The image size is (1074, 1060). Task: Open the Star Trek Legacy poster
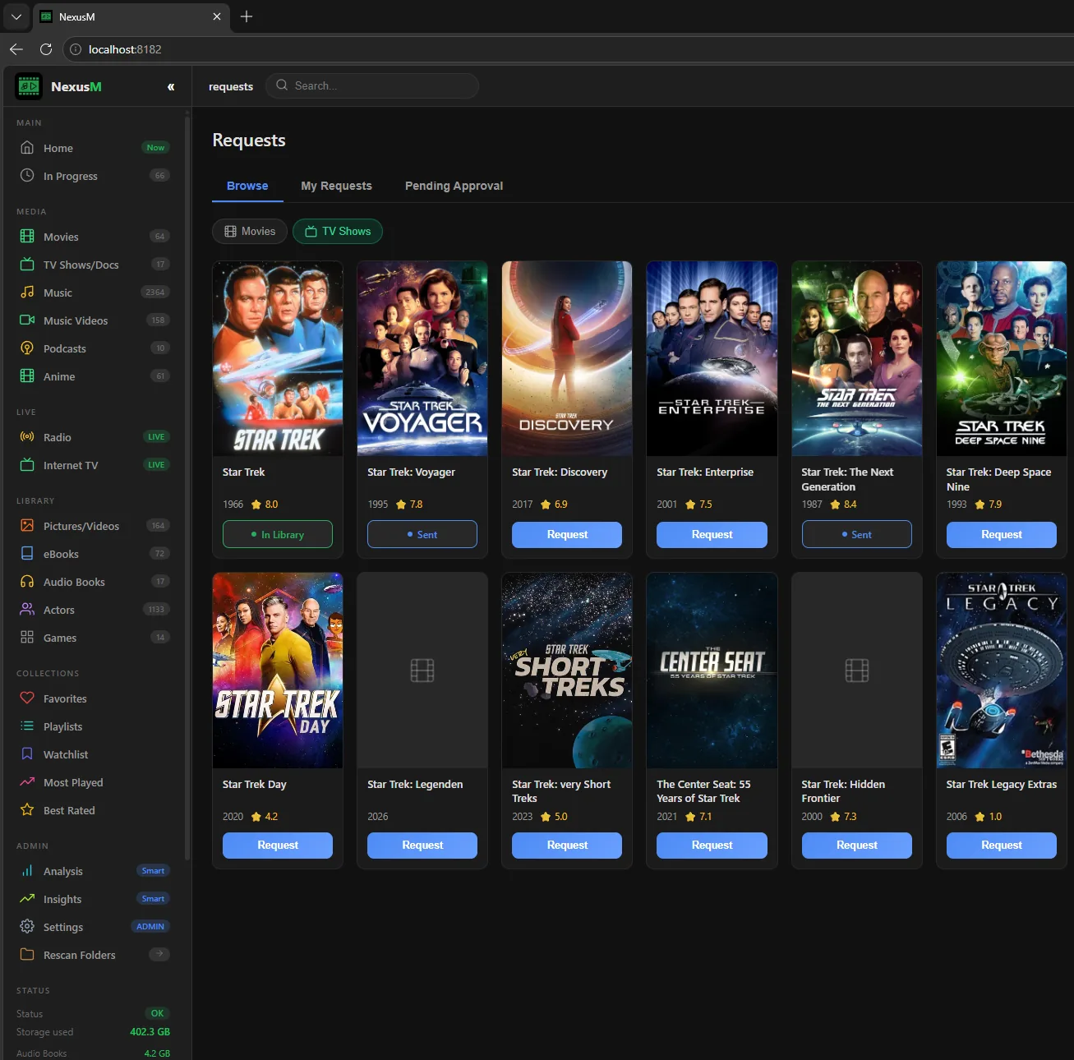(1002, 671)
